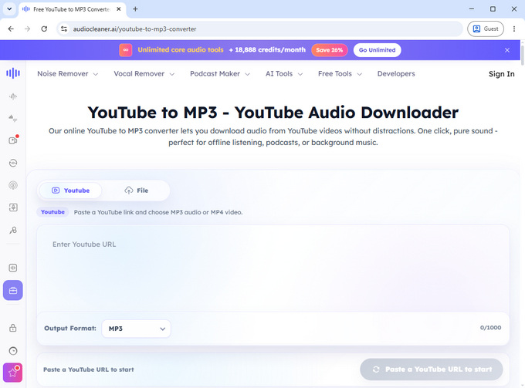Open the video tool icon with red dot
525x388 pixels.
point(13,140)
